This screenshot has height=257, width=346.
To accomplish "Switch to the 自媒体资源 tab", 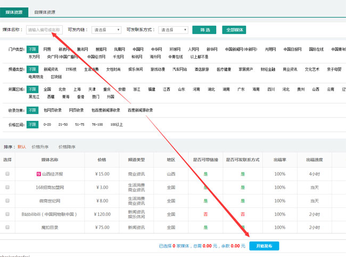I will (x=45, y=12).
